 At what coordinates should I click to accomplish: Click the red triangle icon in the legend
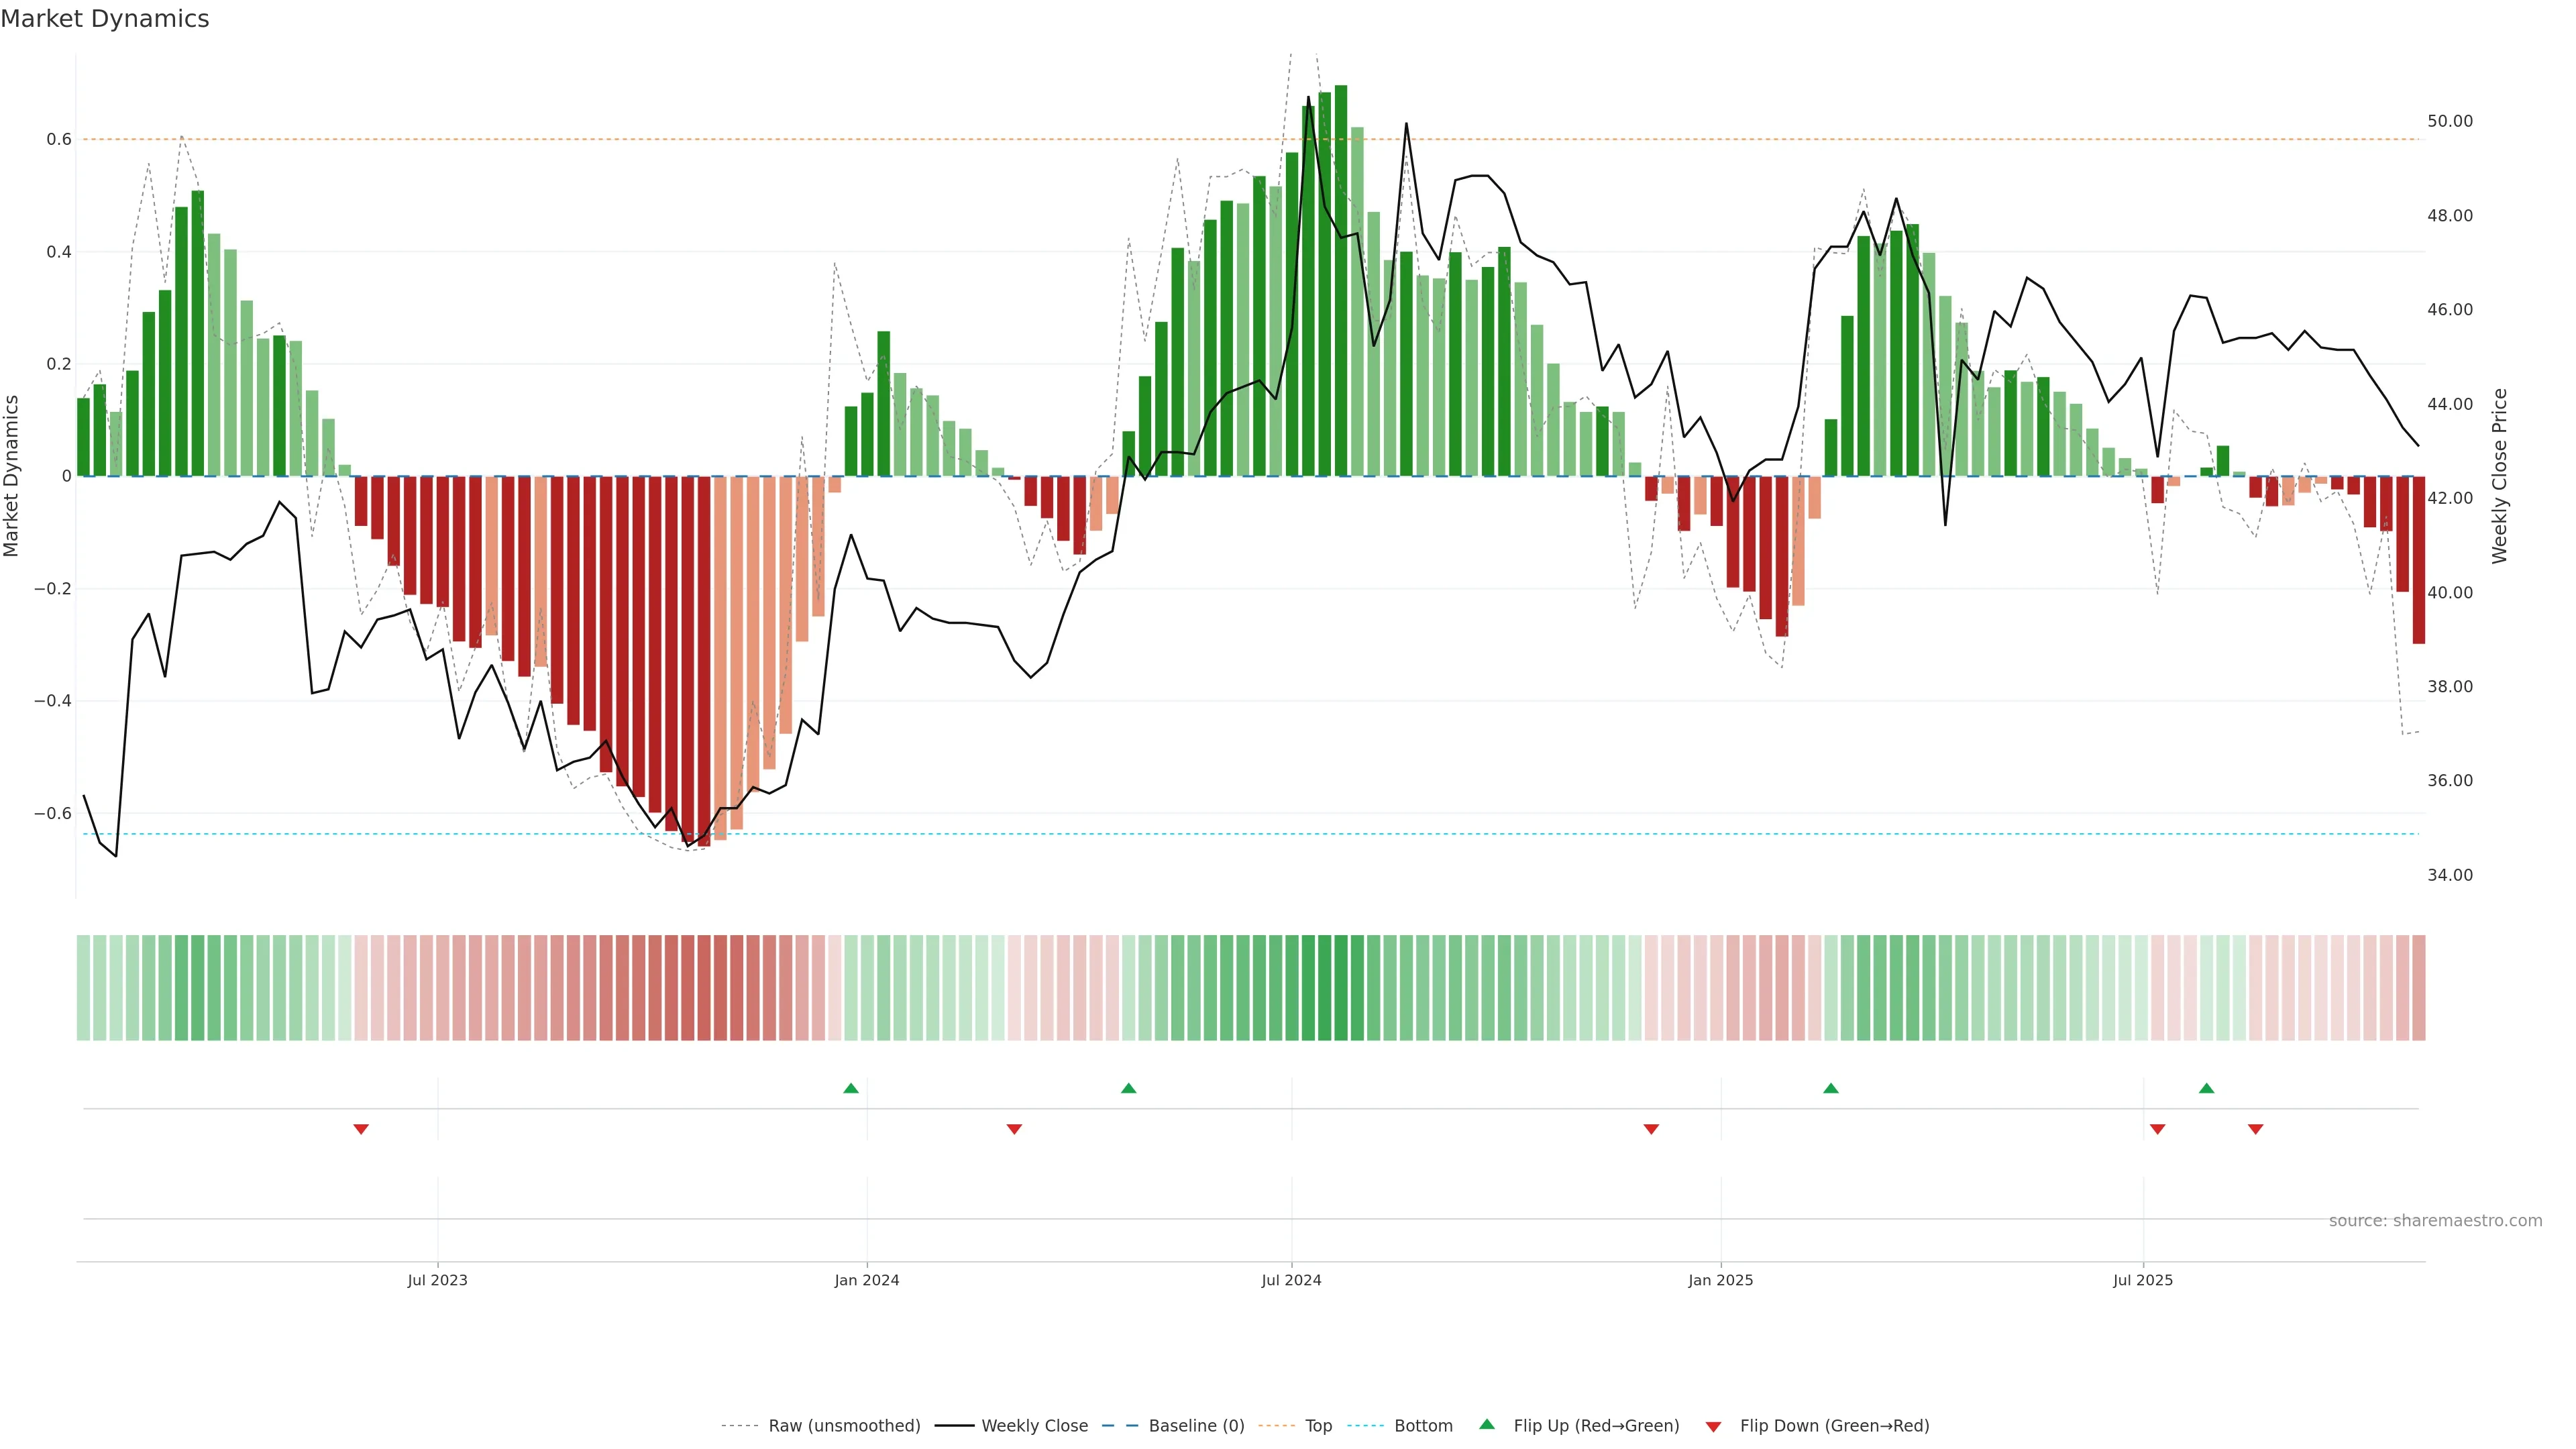[1713, 1426]
